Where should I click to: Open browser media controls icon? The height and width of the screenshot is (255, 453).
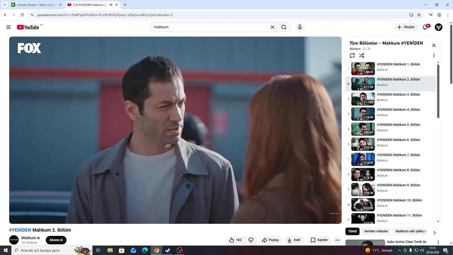(431, 15)
